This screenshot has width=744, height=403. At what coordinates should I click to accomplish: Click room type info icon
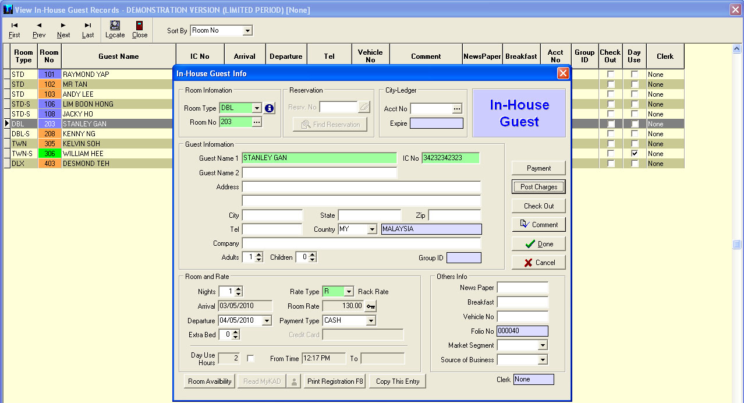(x=269, y=108)
